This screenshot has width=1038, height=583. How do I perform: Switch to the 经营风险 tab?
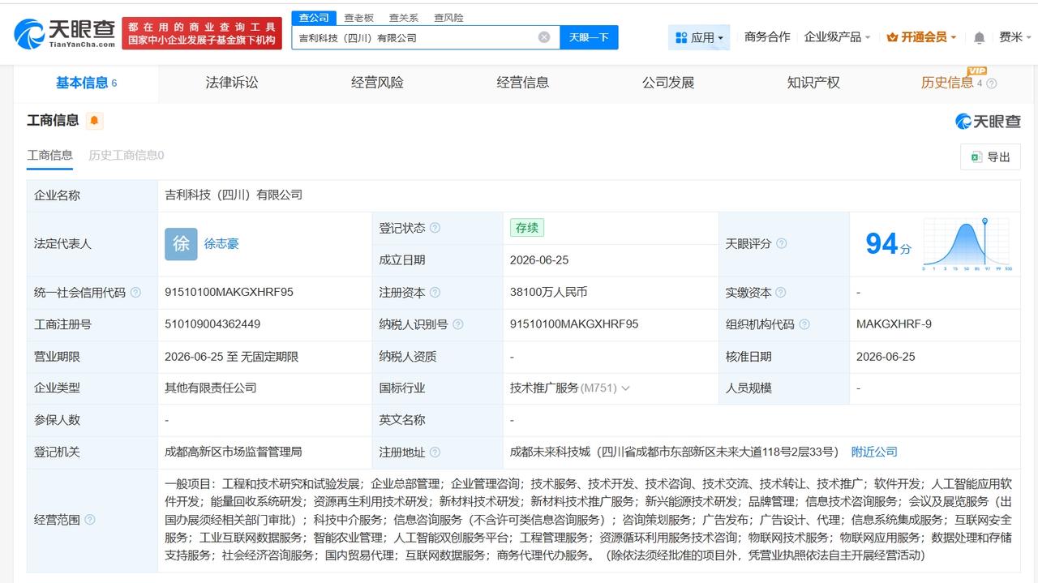377,83
